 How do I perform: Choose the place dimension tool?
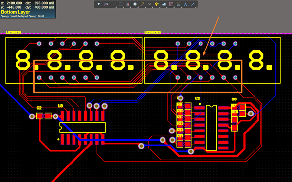click(x=179, y=4)
